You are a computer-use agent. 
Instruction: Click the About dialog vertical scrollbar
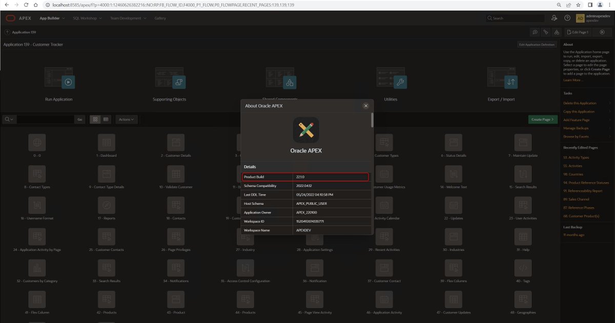(x=372, y=120)
